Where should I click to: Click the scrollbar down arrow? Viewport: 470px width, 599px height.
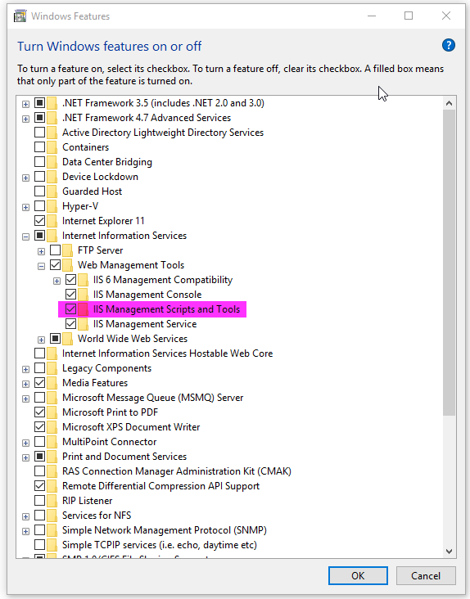pos(449,552)
